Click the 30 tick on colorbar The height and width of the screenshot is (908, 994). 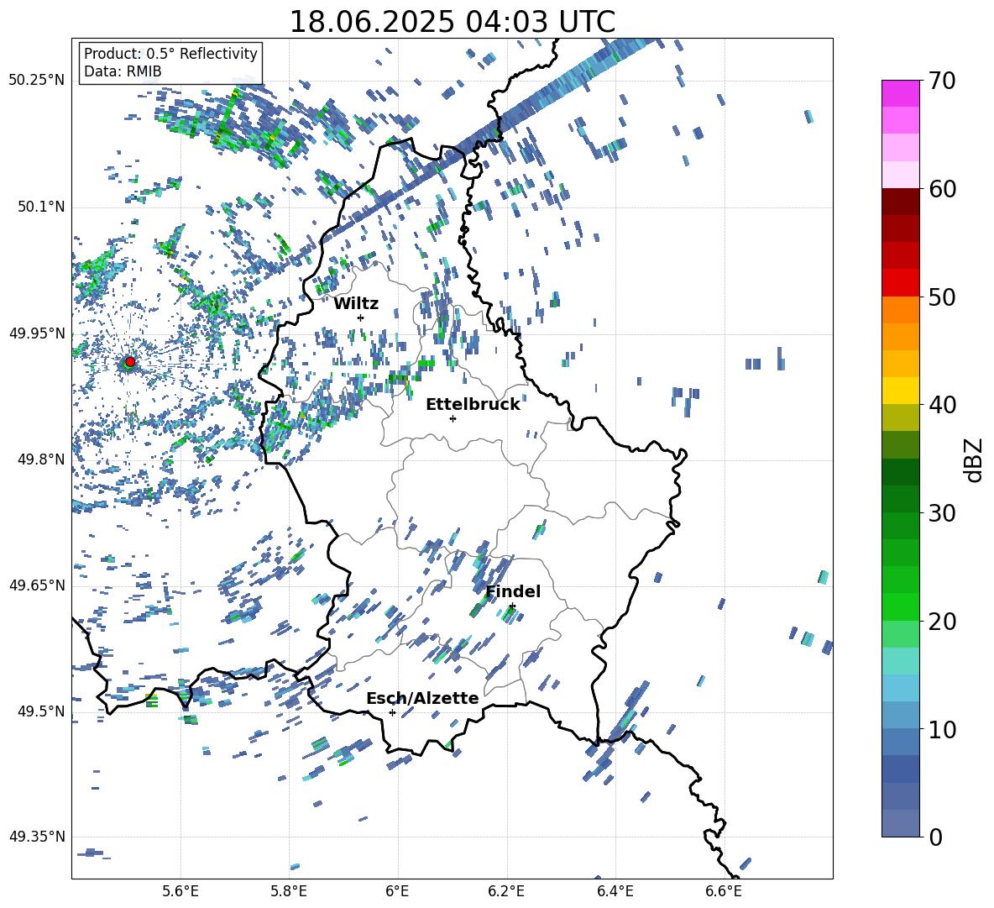pyautogui.click(x=942, y=513)
